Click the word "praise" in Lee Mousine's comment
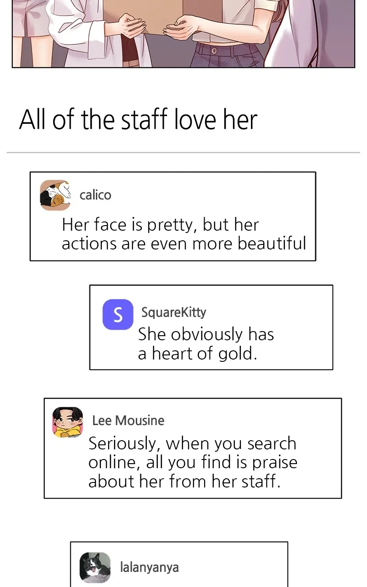 coord(275,462)
